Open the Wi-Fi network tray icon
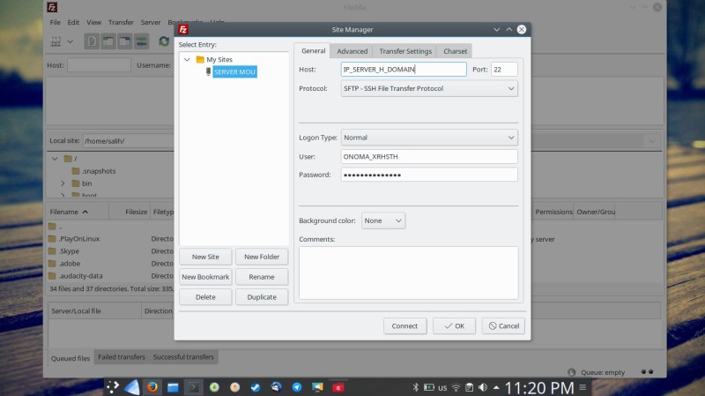 click(x=456, y=387)
